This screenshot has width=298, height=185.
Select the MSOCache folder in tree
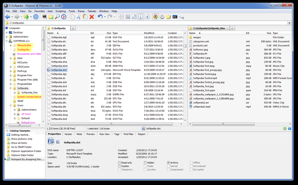click(23, 67)
